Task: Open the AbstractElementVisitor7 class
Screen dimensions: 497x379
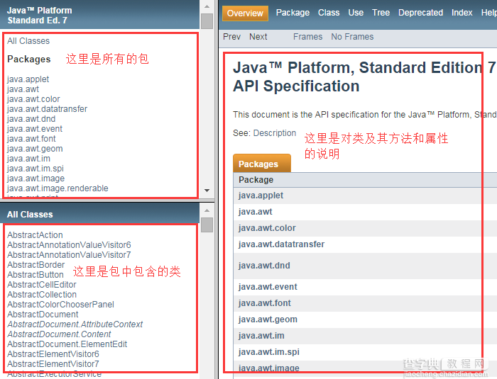Action: point(53,364)
